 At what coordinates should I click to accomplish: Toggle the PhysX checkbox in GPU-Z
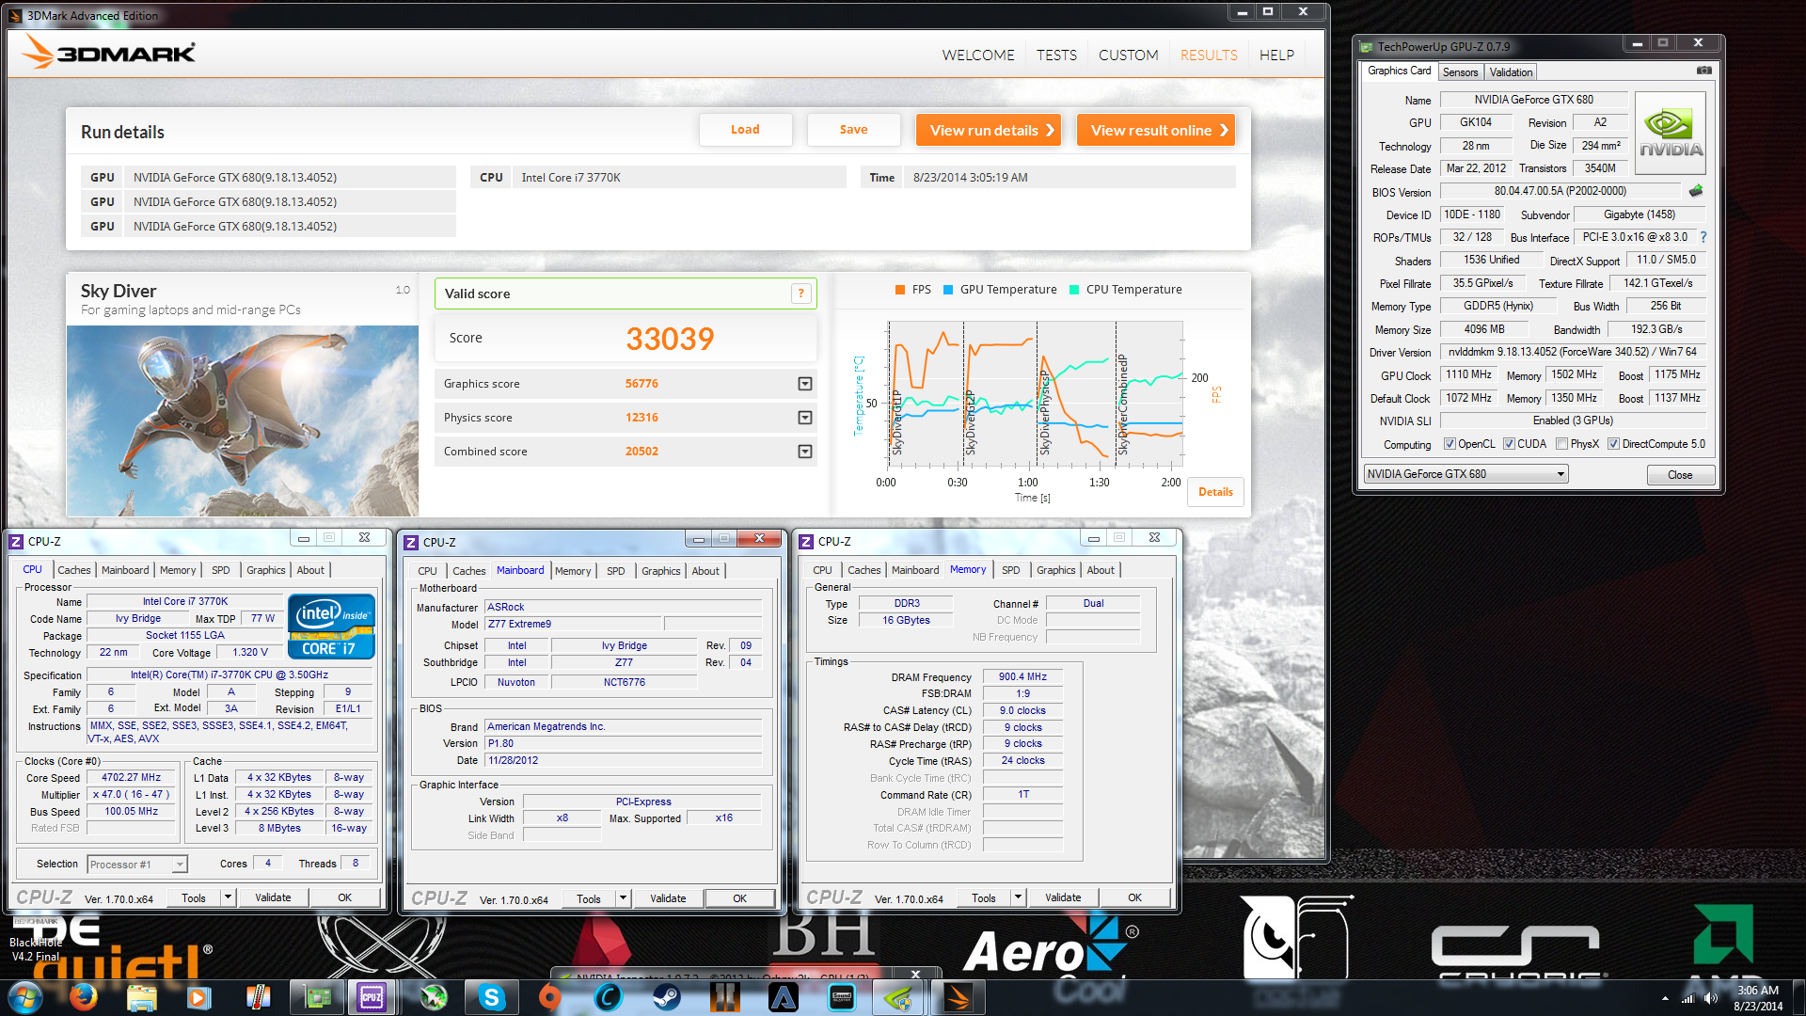1561,444
